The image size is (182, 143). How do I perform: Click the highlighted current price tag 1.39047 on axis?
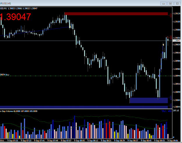click(x=177, y=41)
